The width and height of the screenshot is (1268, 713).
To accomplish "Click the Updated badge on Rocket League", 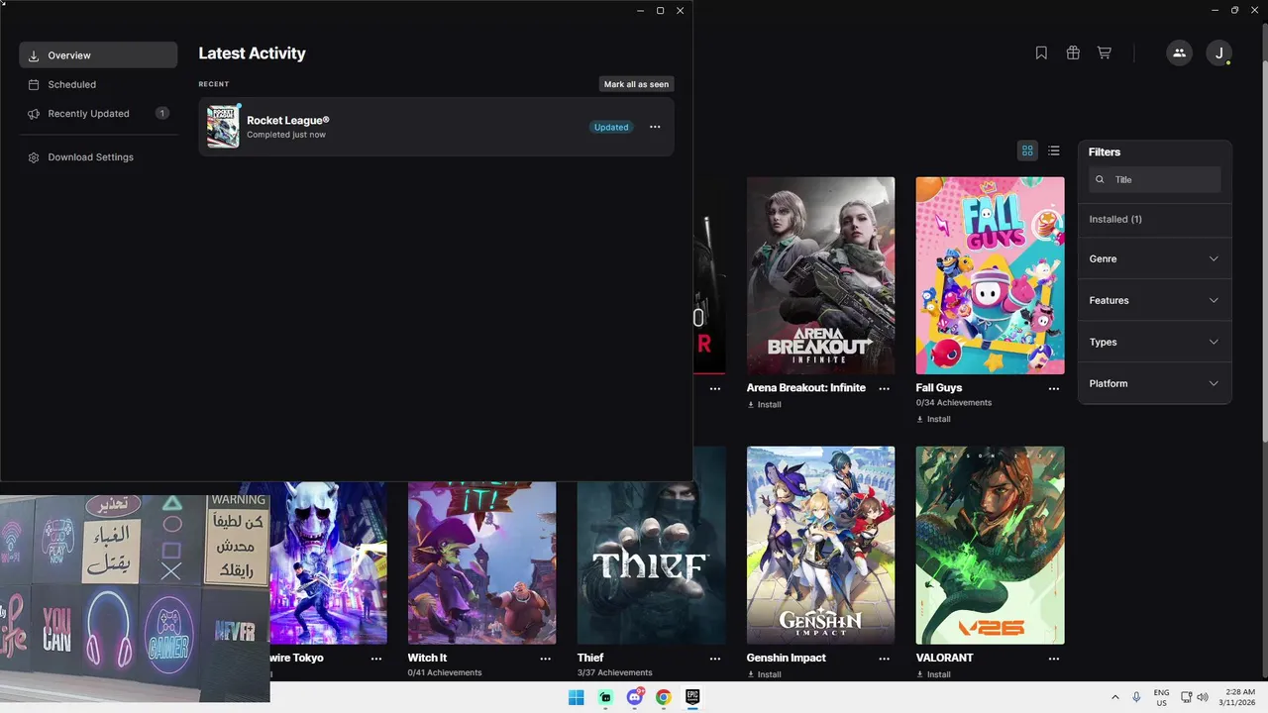I will 611,127.
